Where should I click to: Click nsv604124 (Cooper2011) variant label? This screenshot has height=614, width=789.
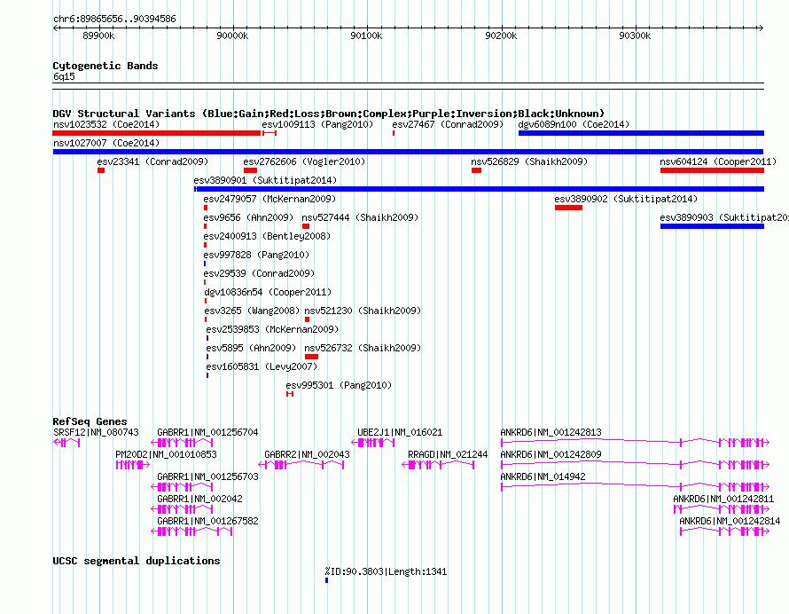tap(718, 161)
